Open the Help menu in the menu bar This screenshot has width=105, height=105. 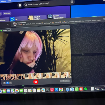point(9,1)
